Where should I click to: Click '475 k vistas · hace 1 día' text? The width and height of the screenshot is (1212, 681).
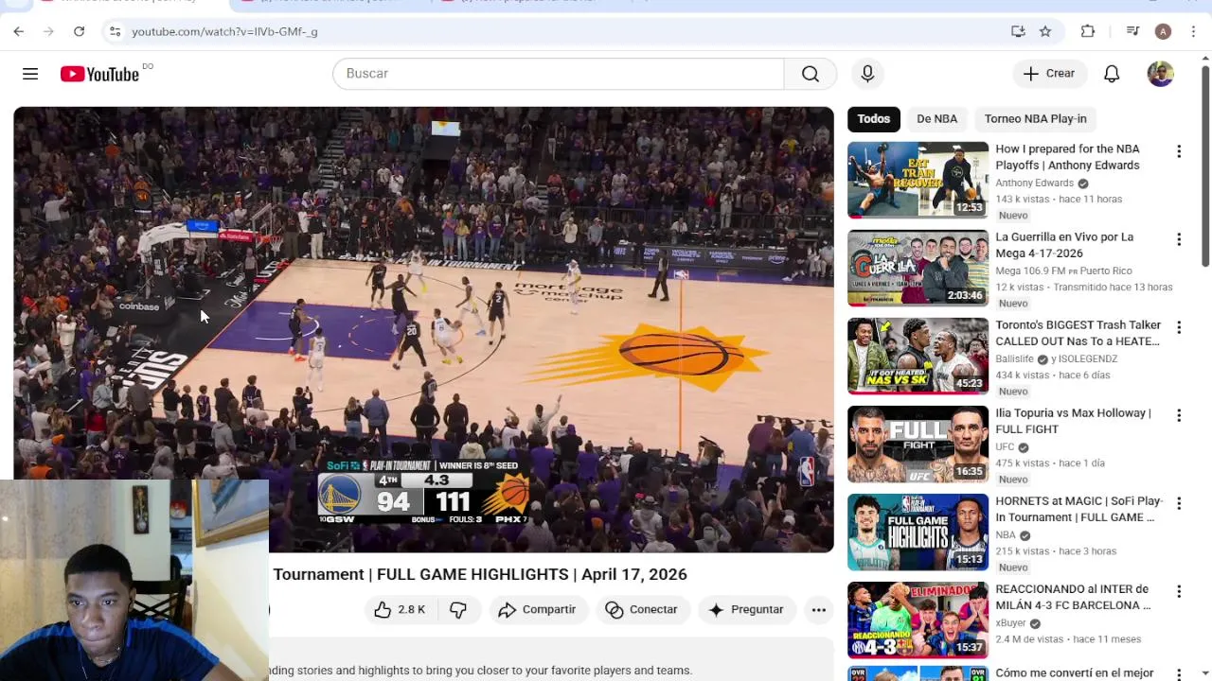(1050, 463)
